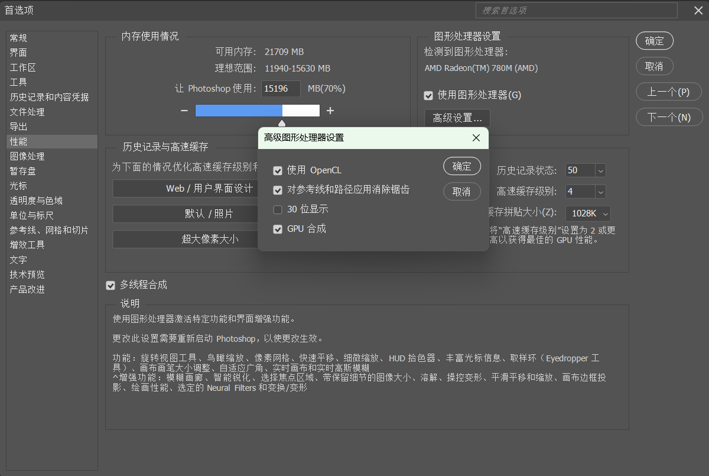Image resolution: width=709 pixels, height=476 pixels.
Task: Open the 高速缓存拼贴大小 1028K dropdown
Action: click(588, 213)
